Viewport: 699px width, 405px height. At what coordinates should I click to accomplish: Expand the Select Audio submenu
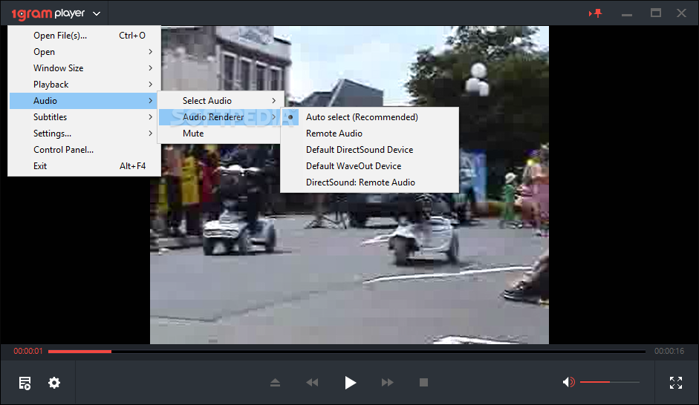[x=220, y=101]
